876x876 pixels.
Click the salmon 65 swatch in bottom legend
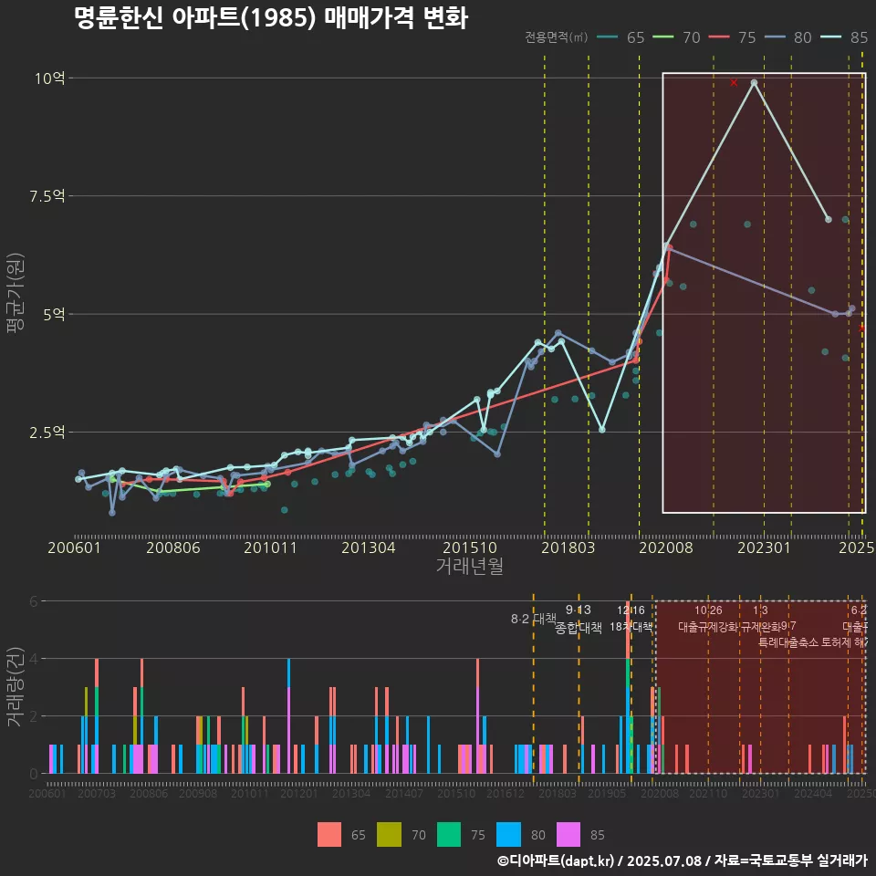[329, 835]
